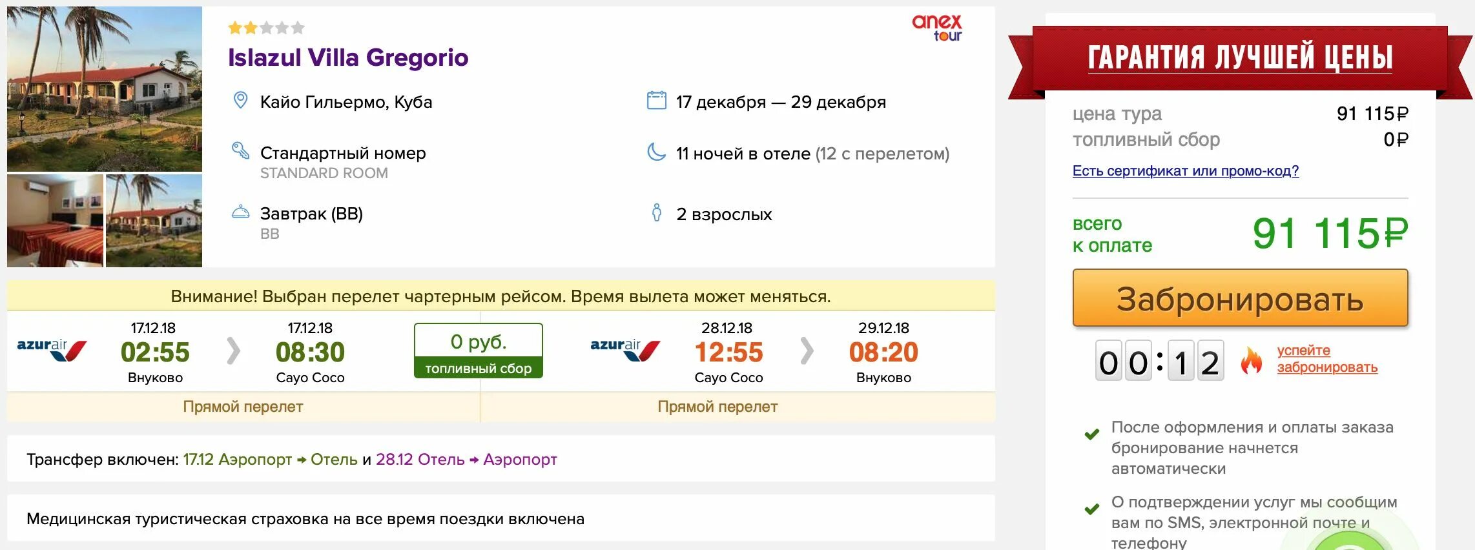Click the adults person icon
The width and height of the screenshot is (1475, 550).
(x=656, y=212)
